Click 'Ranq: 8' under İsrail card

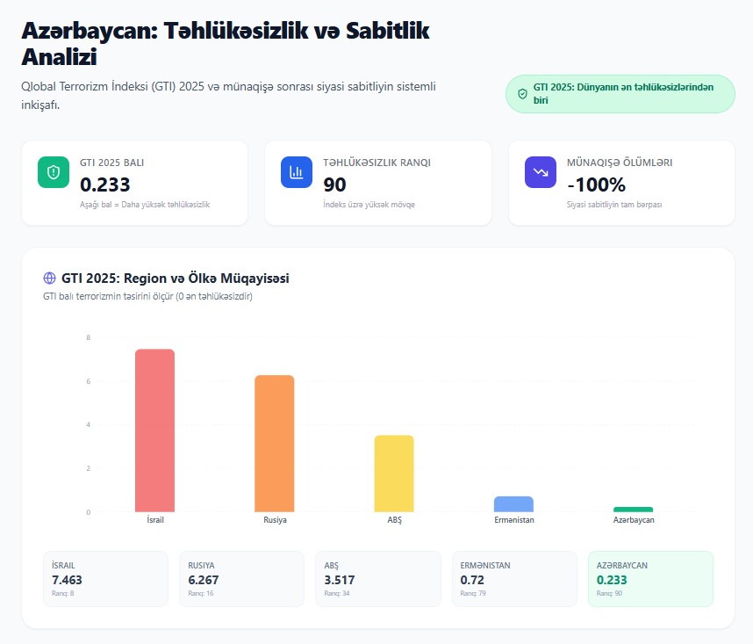pos(63,593)
